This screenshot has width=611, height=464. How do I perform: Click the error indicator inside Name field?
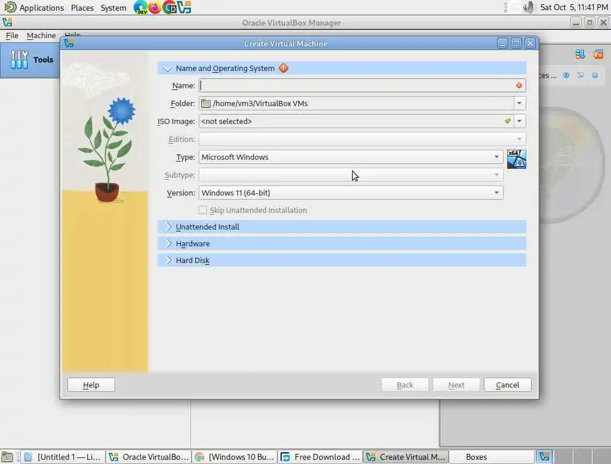coord(519,85)
